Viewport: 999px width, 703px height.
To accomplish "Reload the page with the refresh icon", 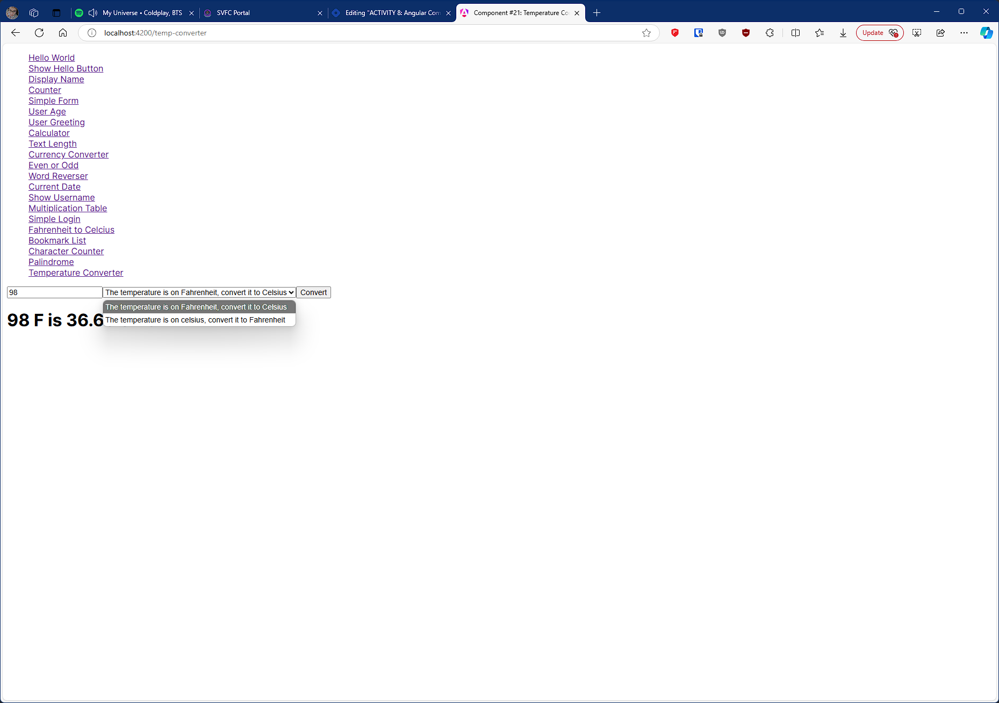I will (x=39, y=33).
